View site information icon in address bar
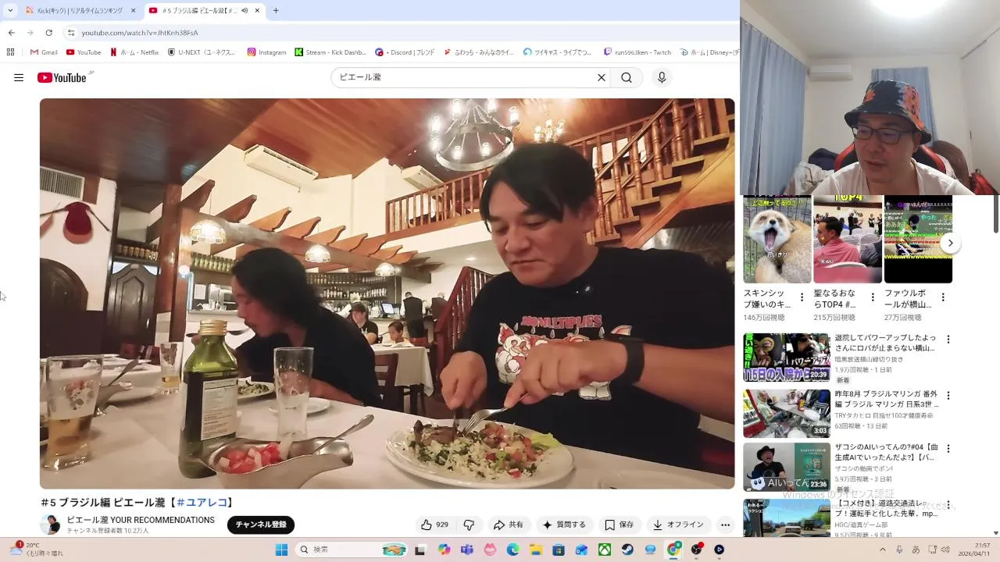The width and height of the screenshot is (1000, 562). (71, 33)
